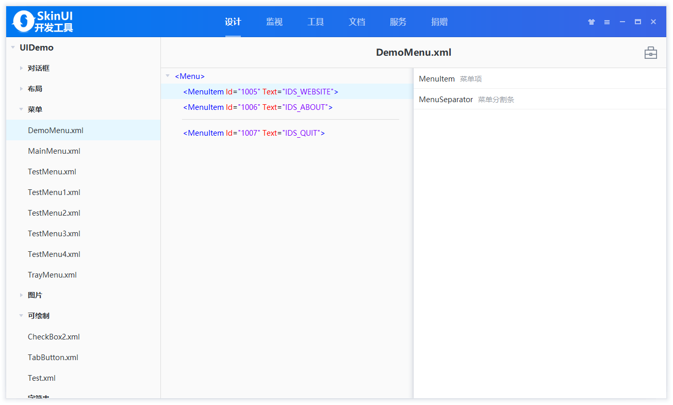Open TabButton.xml file
This screenshot has height=405, width=673.
[83, 357]
